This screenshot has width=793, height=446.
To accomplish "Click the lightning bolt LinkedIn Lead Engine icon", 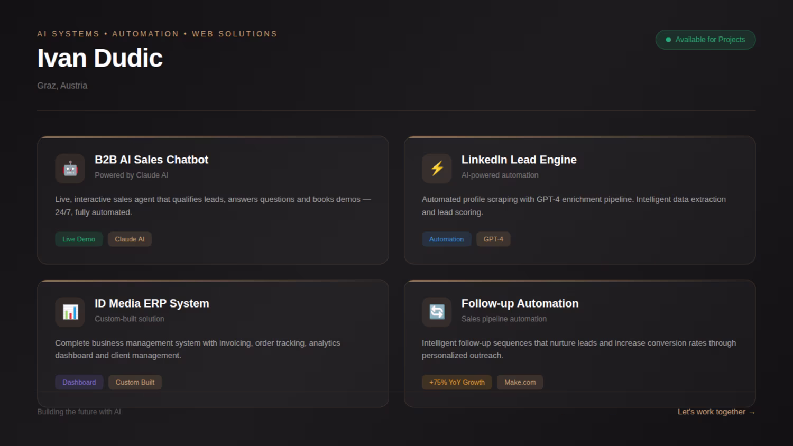I will point(437,169).
